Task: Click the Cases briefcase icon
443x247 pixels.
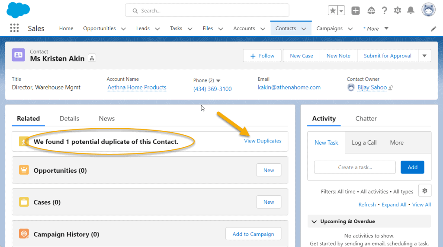Action: 24,202
